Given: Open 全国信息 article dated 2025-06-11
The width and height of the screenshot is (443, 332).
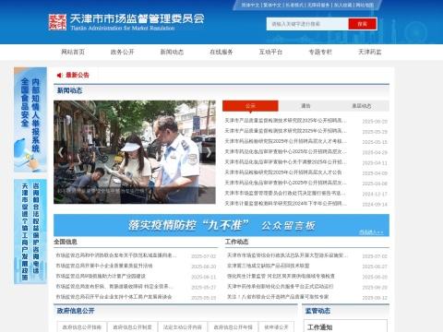Looking at the screenshot, I should [x=101, y=276].
